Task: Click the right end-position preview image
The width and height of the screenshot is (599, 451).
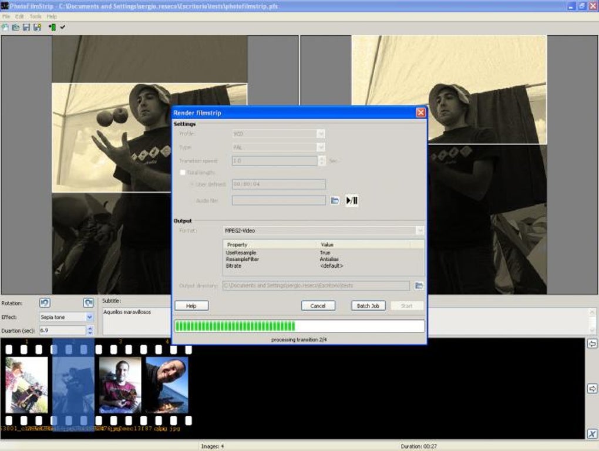Action: 449,164
